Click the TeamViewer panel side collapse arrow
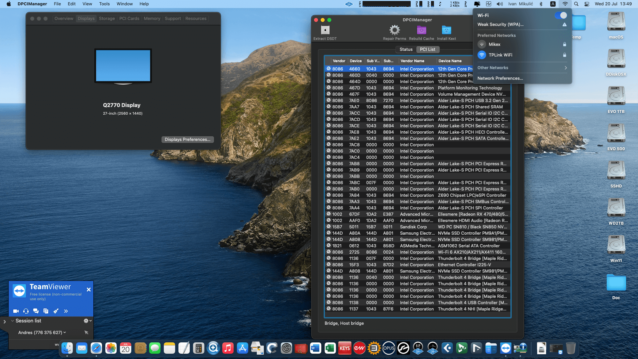 [4, 322]
